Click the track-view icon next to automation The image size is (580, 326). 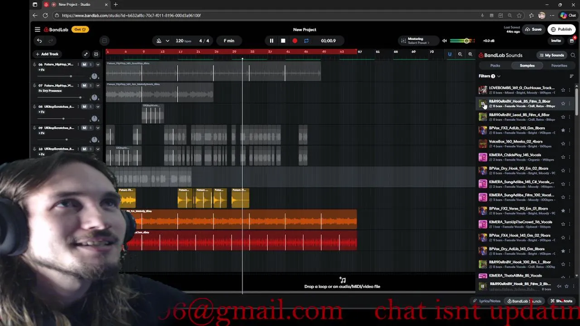pos(96,54)
